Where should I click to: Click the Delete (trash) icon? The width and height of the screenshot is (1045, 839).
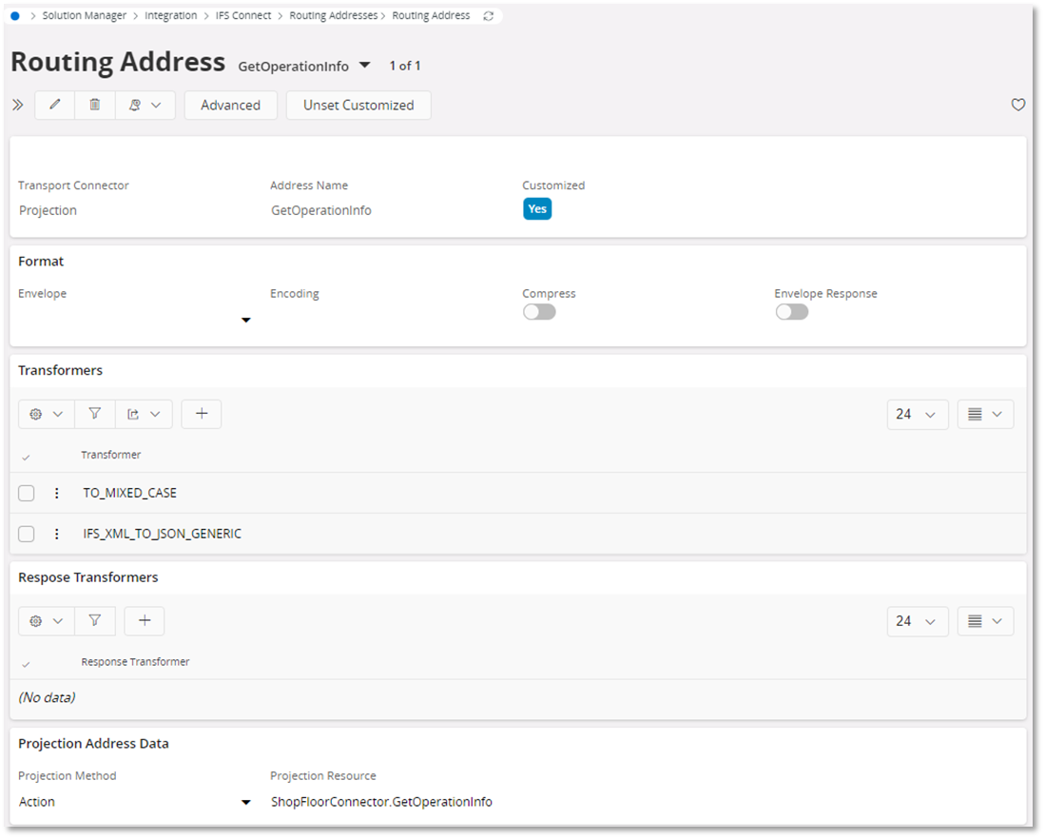click(94, 105)
